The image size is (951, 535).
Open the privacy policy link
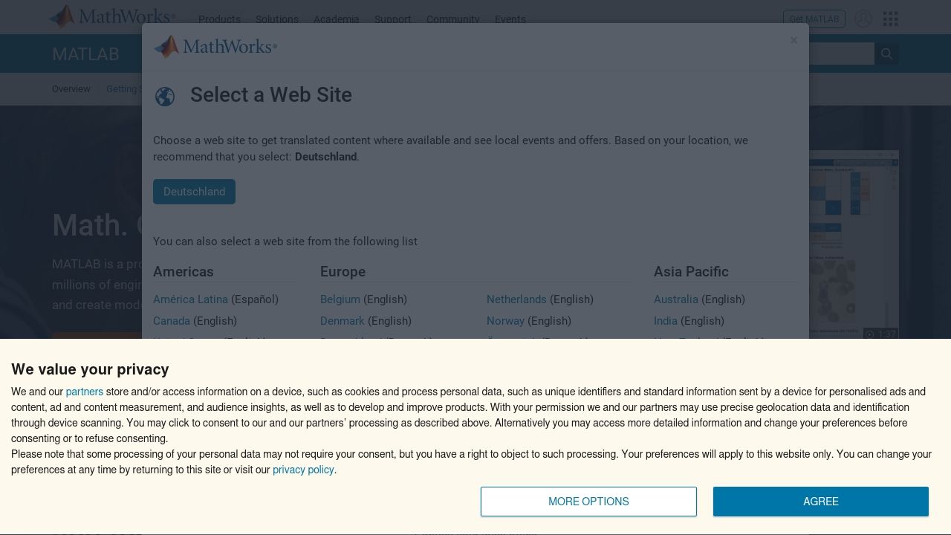[x=303, y=470]
